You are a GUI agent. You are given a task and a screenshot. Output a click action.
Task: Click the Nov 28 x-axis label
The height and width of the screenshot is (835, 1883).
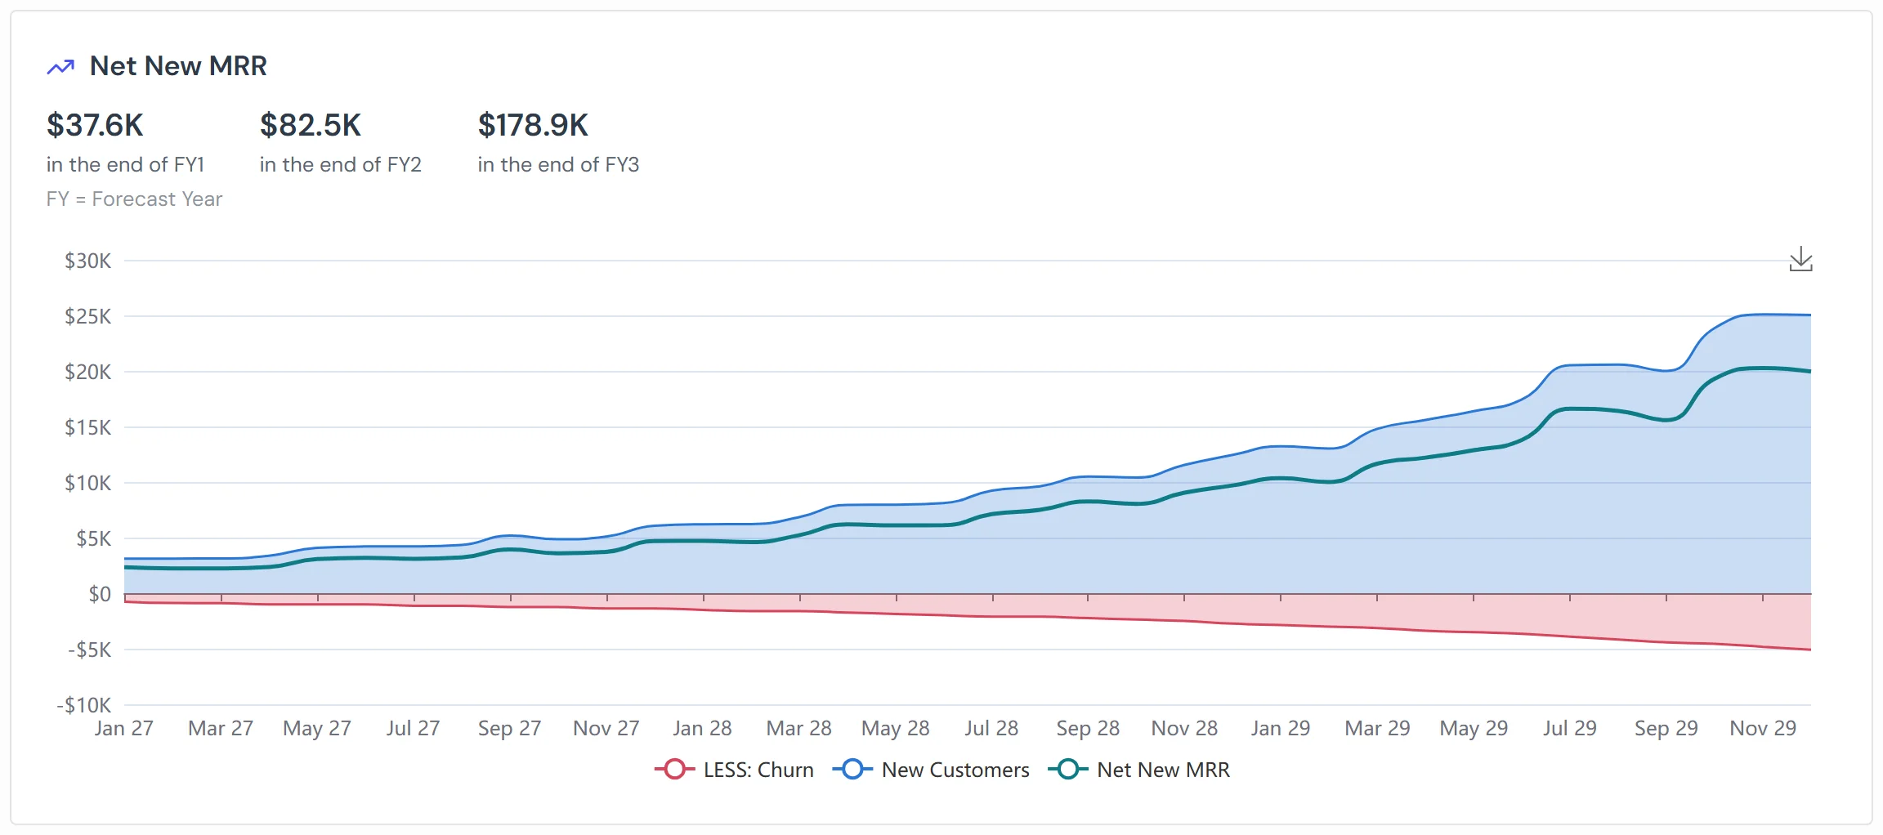click(x=1185, y=728)
